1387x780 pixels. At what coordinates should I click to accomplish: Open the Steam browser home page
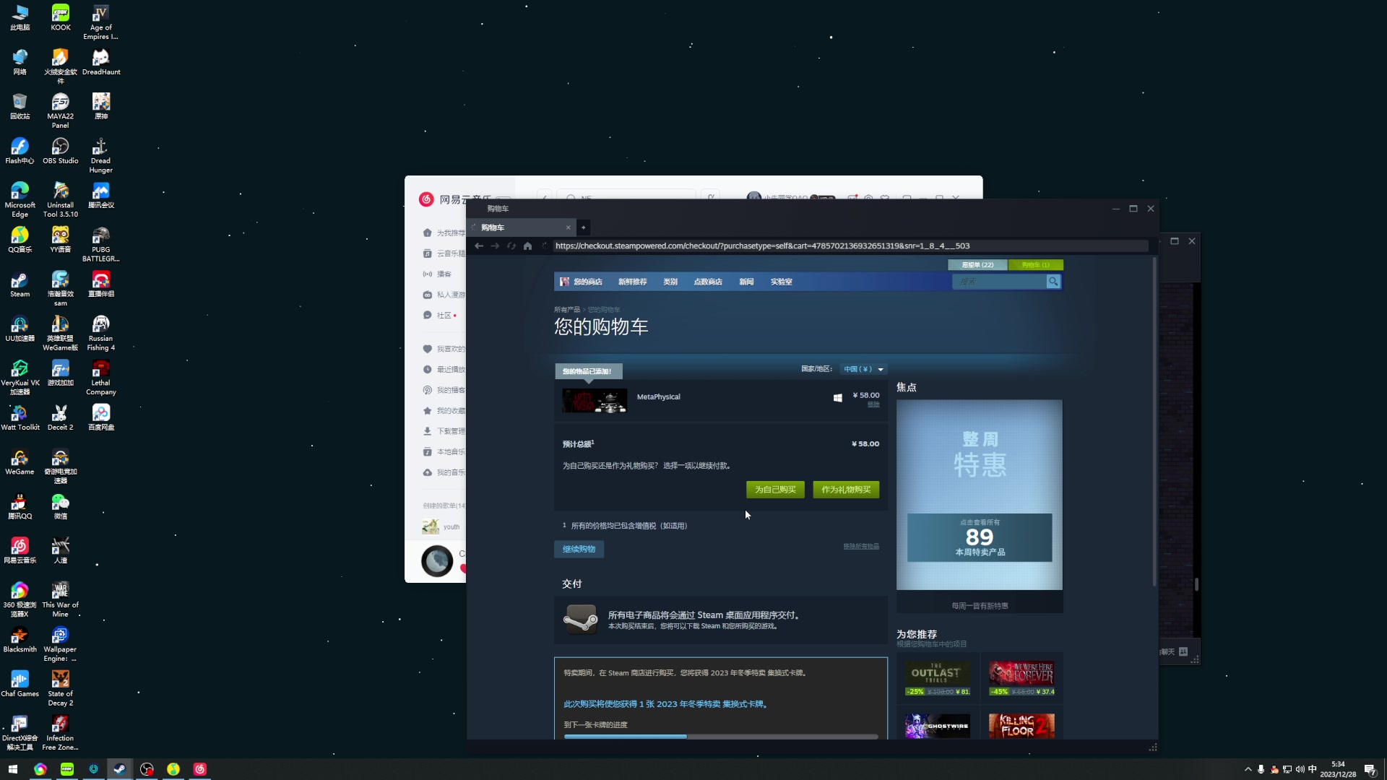click(x=527, y=246)
